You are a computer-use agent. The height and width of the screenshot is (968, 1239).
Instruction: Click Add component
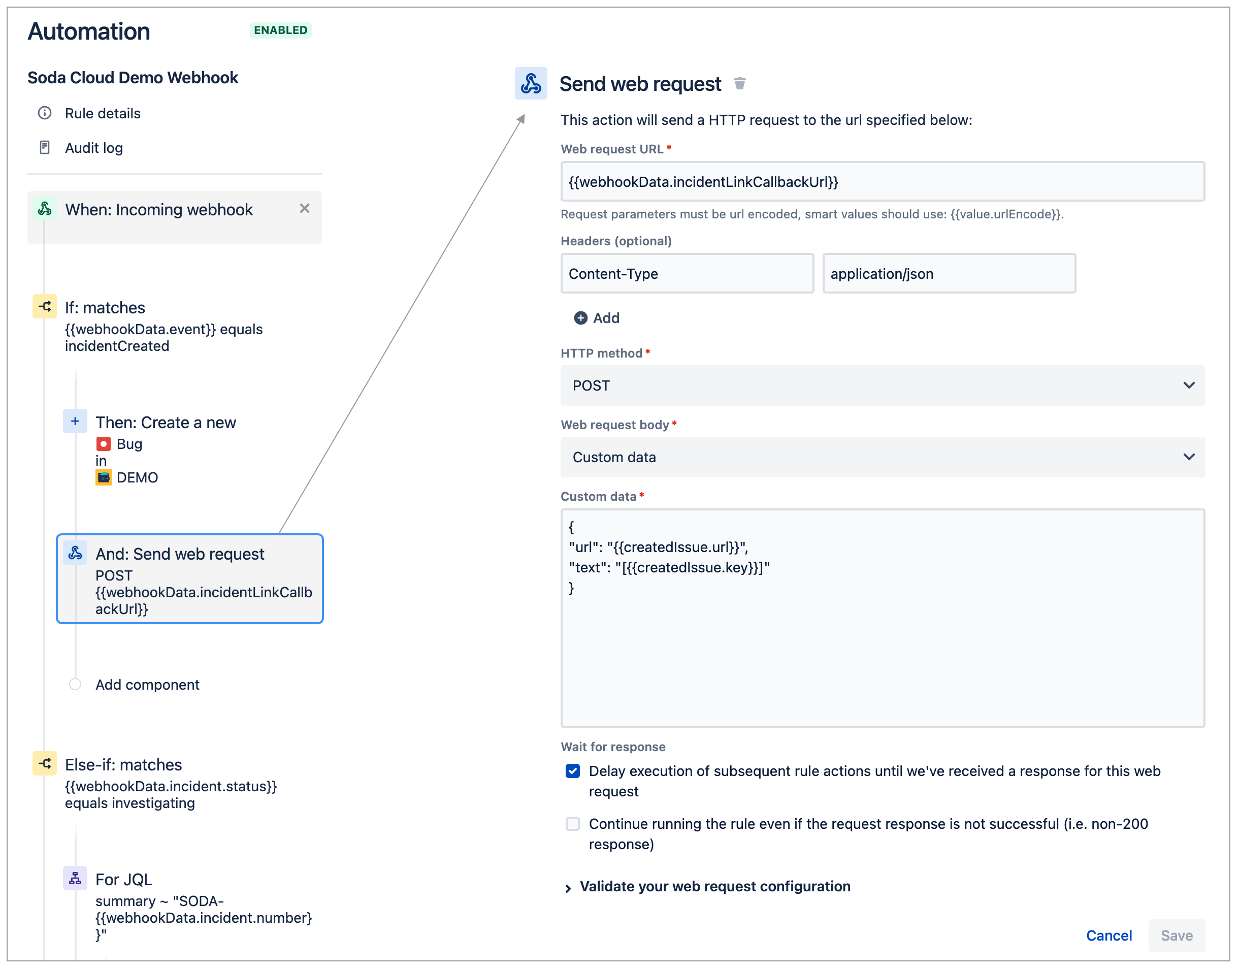147,684
